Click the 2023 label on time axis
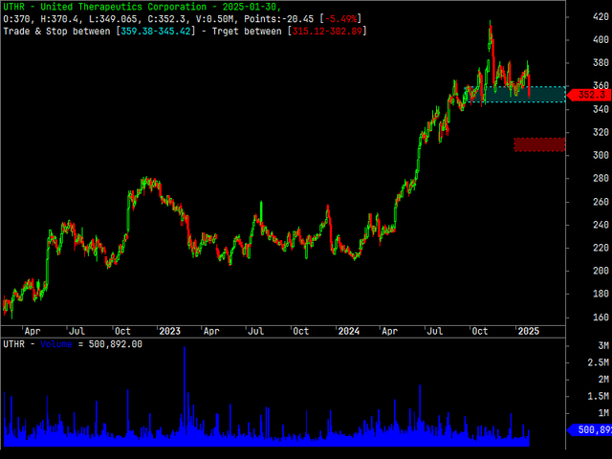612x459 pixels. click(170, 331)
